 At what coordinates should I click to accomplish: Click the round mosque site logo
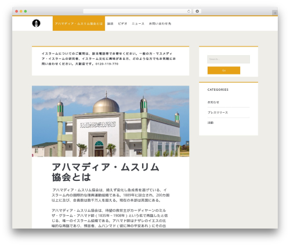tap(36, 23)
